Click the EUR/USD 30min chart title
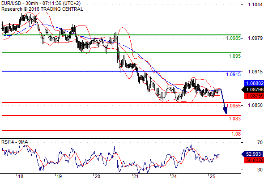Image resolution: width=264 pixels, height=179 pixels. [x=41, y=3]
